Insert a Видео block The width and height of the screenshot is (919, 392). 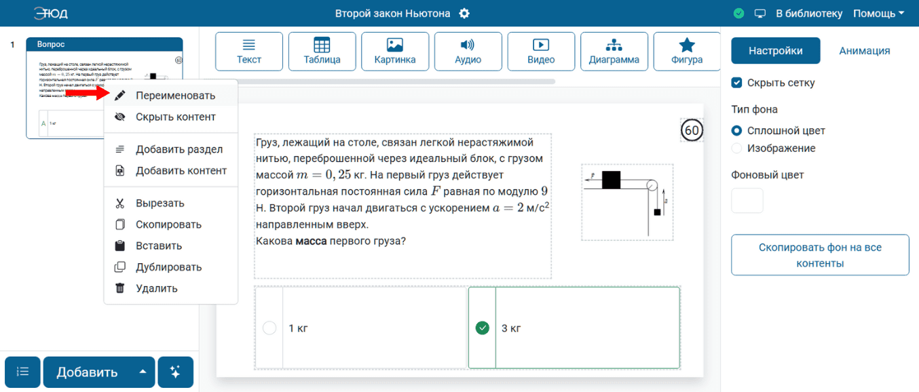click(541, 52)
